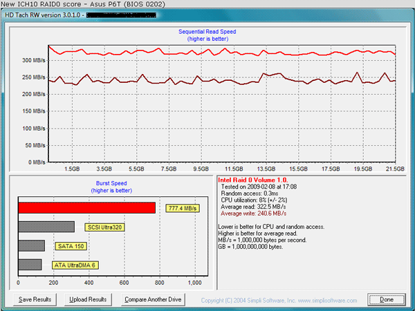Click the 300 MB/s axis label
Viewport: 415px width, 311px height.
pos(34,60)
